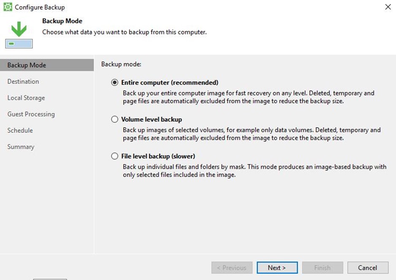Click the Configure Backup gear icon
Viewport: 396px width, 280px height.
click(8, 7)
